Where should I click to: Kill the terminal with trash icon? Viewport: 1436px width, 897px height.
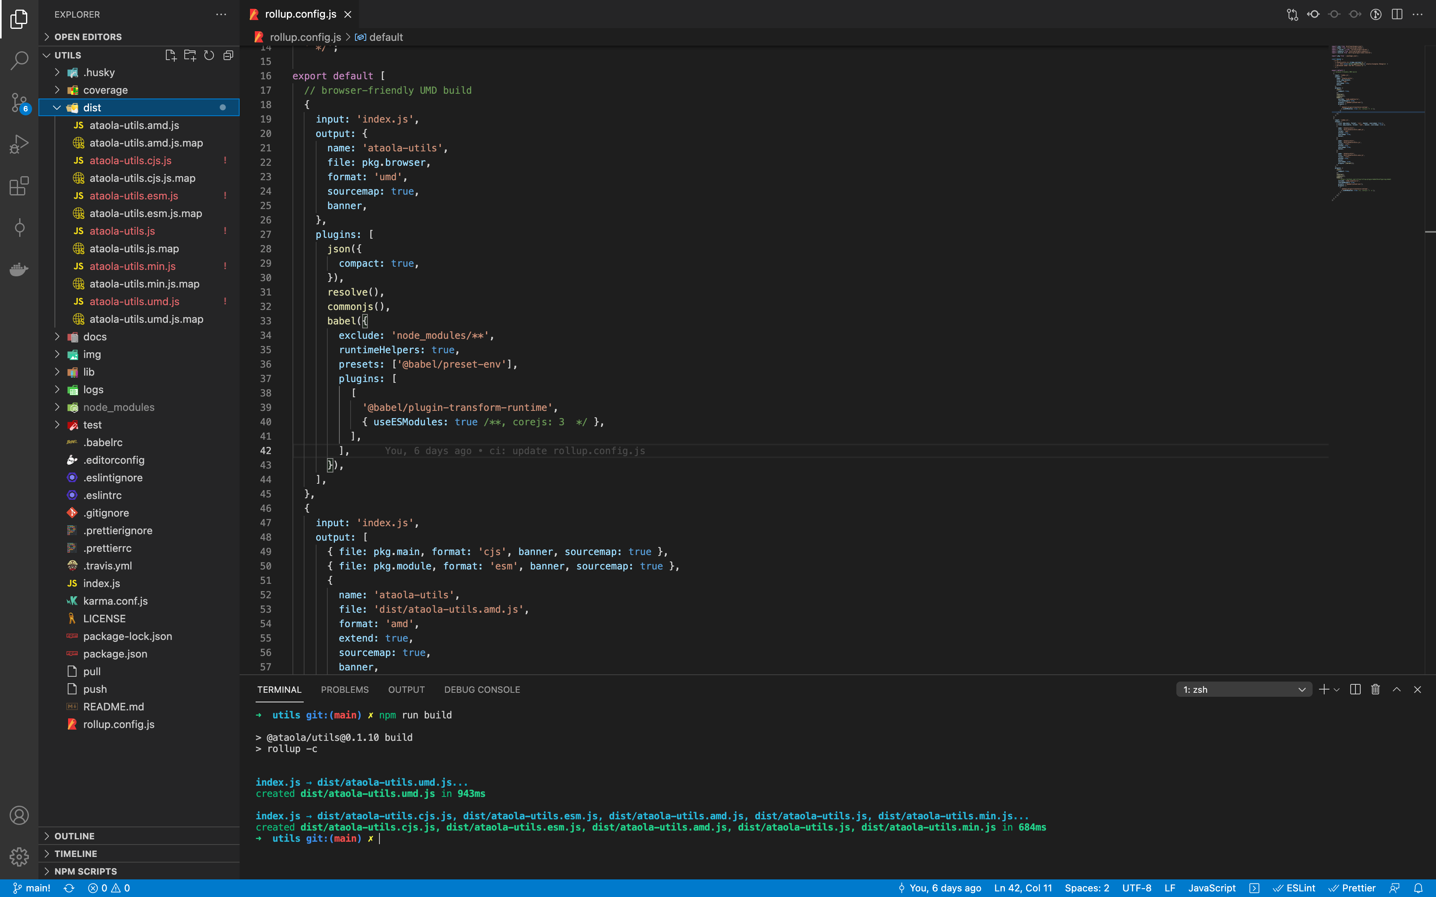[1375, 689]
